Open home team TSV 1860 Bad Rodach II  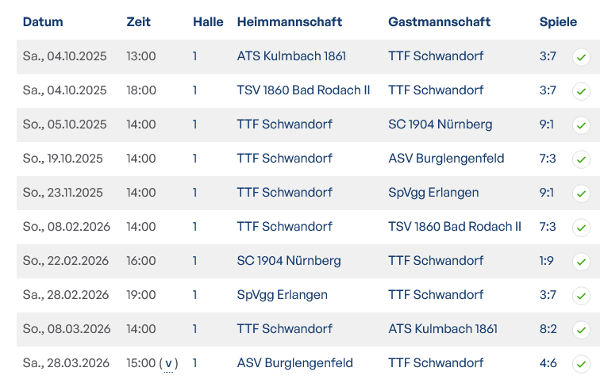coord(303,90)
